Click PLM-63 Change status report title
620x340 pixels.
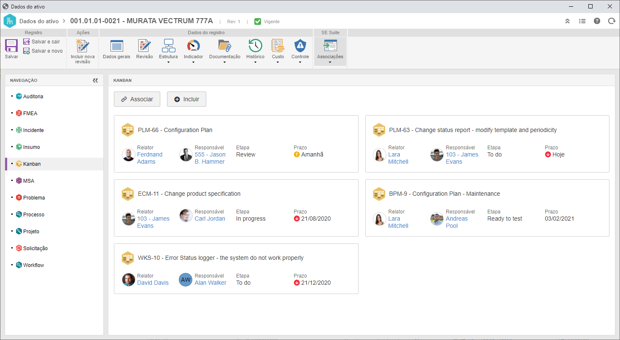pyautogui.click(x=473, y=130)
